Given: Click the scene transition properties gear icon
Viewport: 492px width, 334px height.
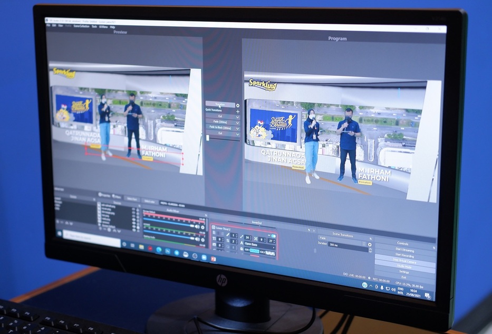Looking at the screenshot, I should coord(370,245).
